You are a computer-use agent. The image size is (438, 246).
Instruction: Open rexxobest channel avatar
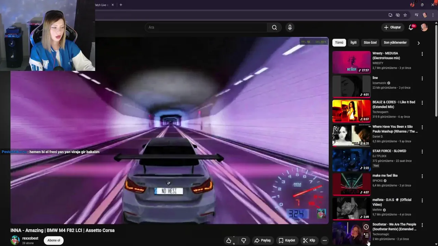(x=15, y=240)
